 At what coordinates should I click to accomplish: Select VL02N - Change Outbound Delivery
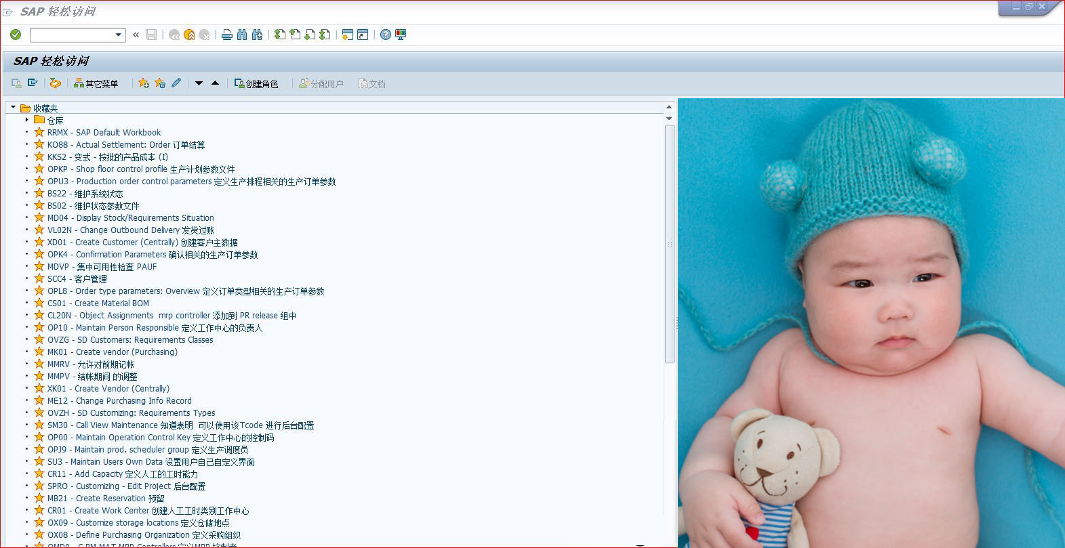(x=131, y=230)
